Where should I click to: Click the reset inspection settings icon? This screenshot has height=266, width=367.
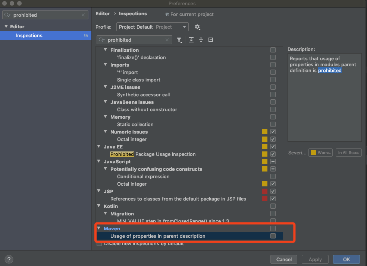[210, 40]
